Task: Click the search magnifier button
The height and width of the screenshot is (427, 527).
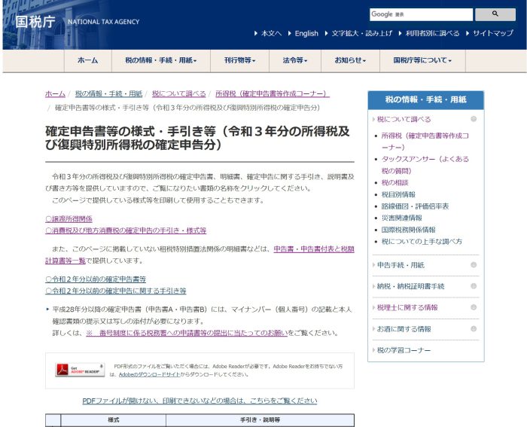Action: tap(495, 14)
